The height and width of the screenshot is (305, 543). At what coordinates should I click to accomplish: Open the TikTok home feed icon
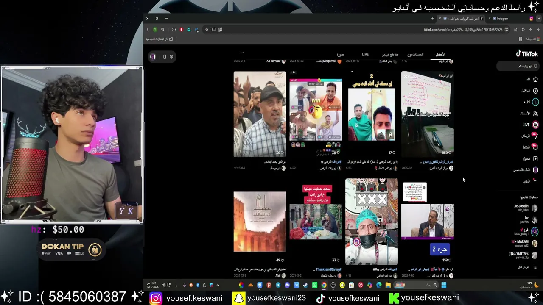point(535,79)
